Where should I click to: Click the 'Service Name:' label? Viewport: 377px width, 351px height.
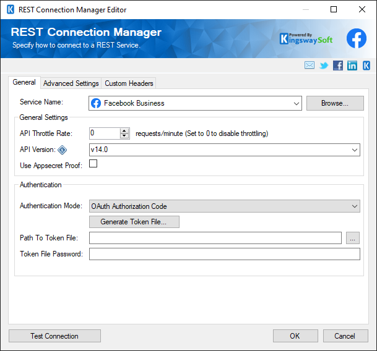point(41,102)
